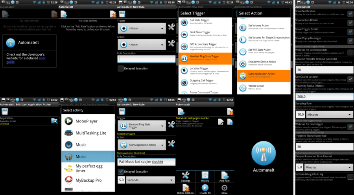Toggle the Show Trigger Details checkbox

pos(350,32)
